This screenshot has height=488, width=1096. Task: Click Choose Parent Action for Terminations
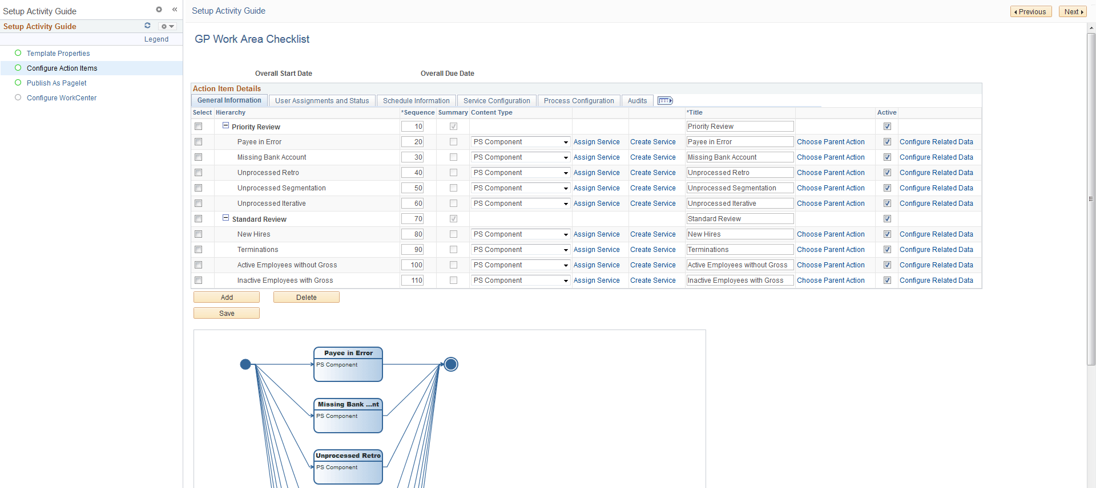click(831, 250)
